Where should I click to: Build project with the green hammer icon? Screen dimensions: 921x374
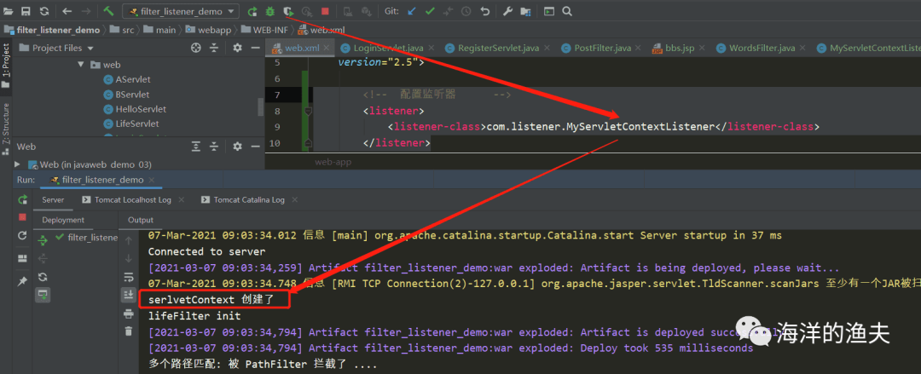[x=108, y=11]
